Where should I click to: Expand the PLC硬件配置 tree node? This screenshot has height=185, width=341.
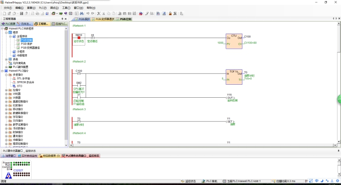coord(7,67)
